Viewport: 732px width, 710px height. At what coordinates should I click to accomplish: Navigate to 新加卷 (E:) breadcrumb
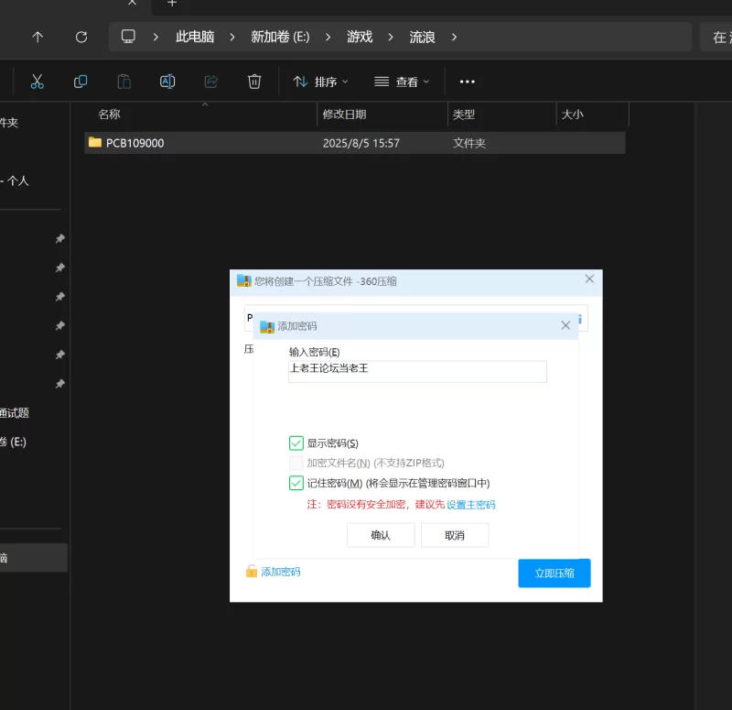coord(280,37)
